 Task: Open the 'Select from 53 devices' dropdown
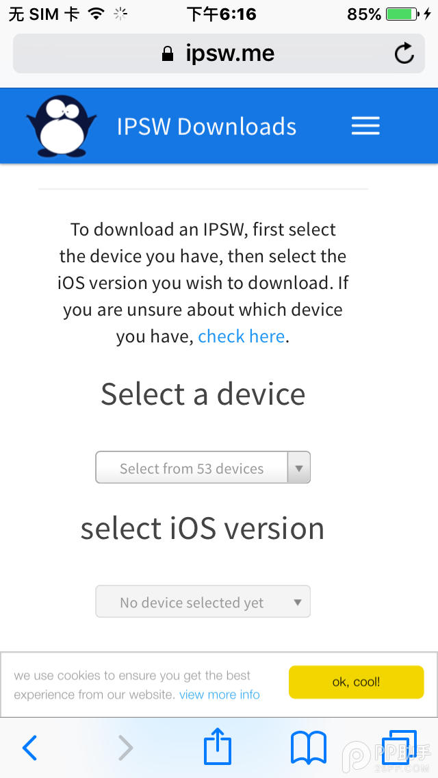[x=192, y=468]
